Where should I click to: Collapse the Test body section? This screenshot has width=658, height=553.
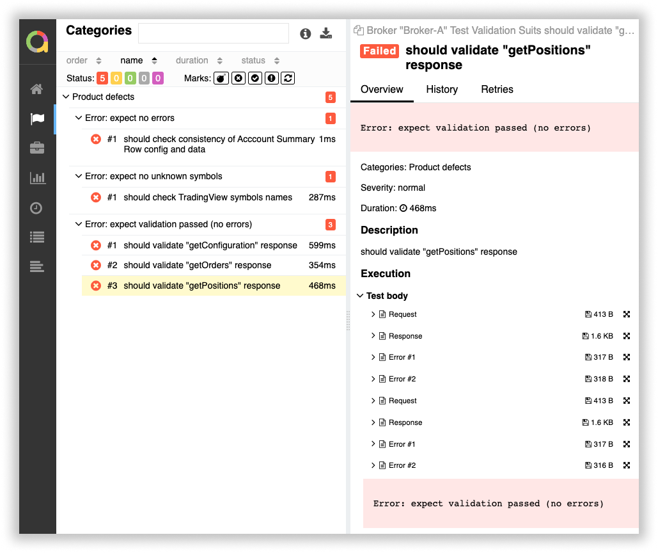[x=360, y=296]
